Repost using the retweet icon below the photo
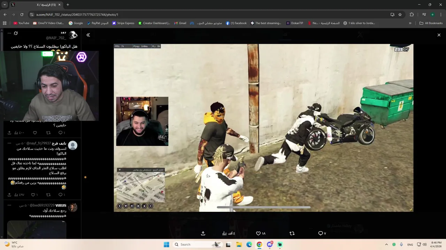Viewport: 446px width, 250px height. point(292,233)
